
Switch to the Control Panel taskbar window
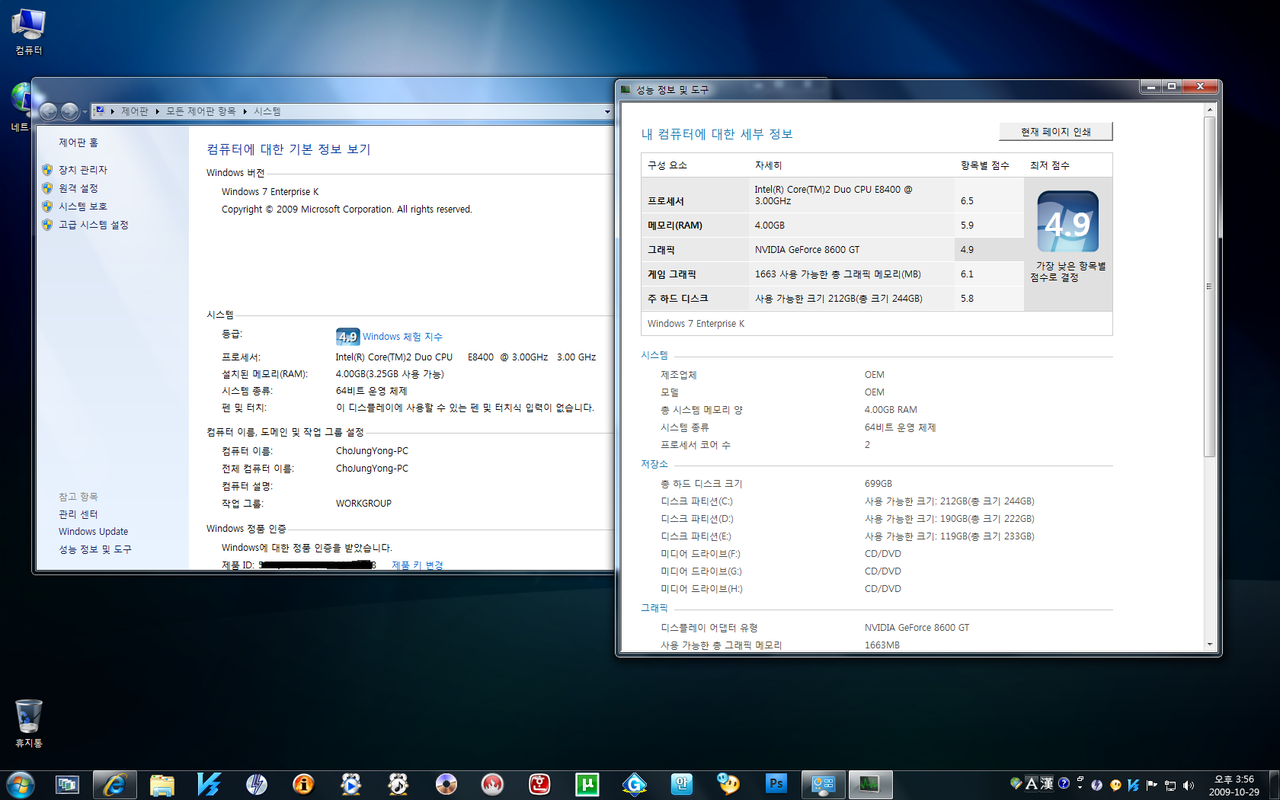point(823,784)
